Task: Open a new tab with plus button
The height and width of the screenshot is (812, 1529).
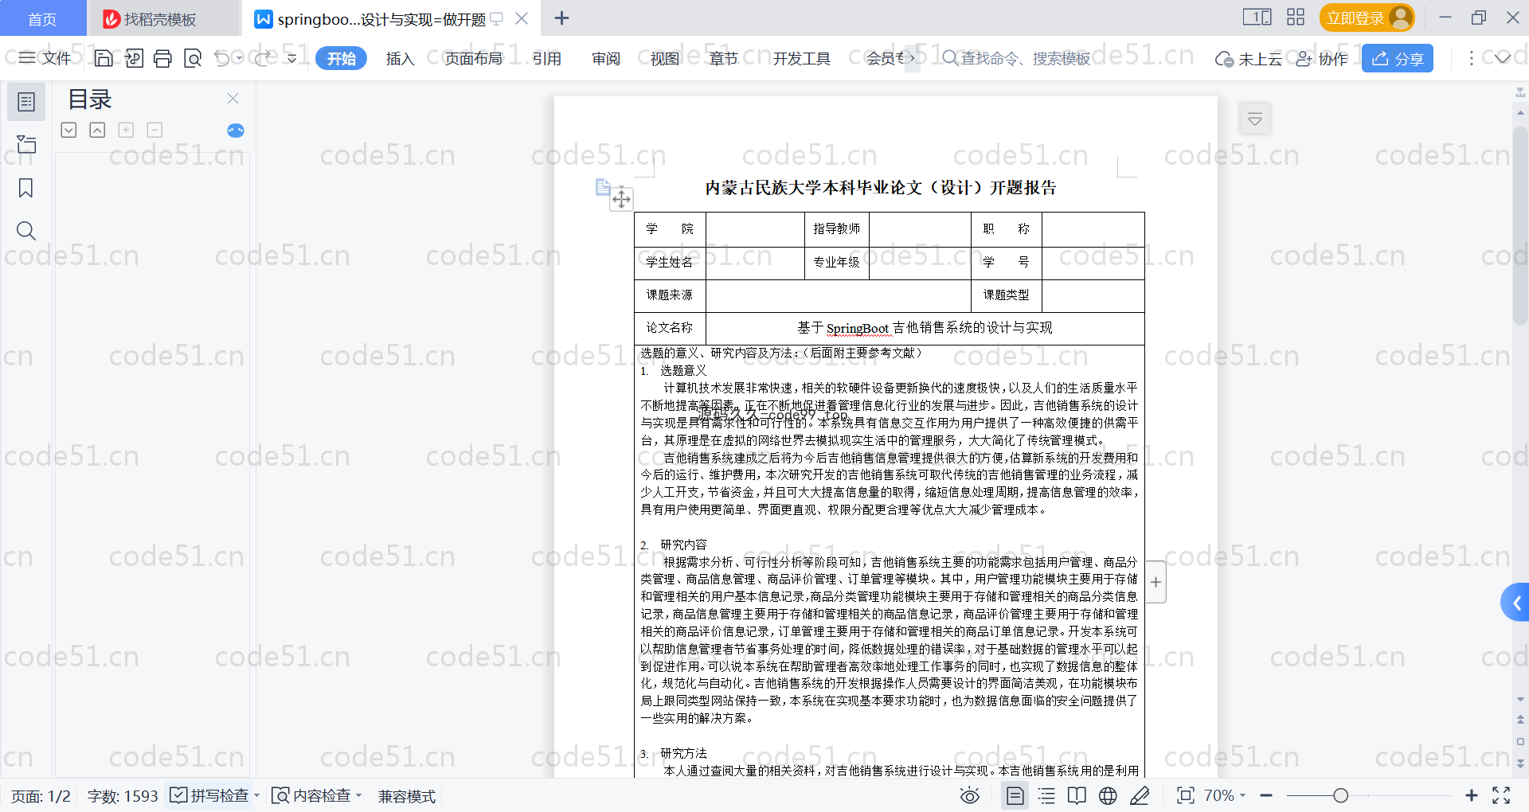Action: (x=561, y=18)
